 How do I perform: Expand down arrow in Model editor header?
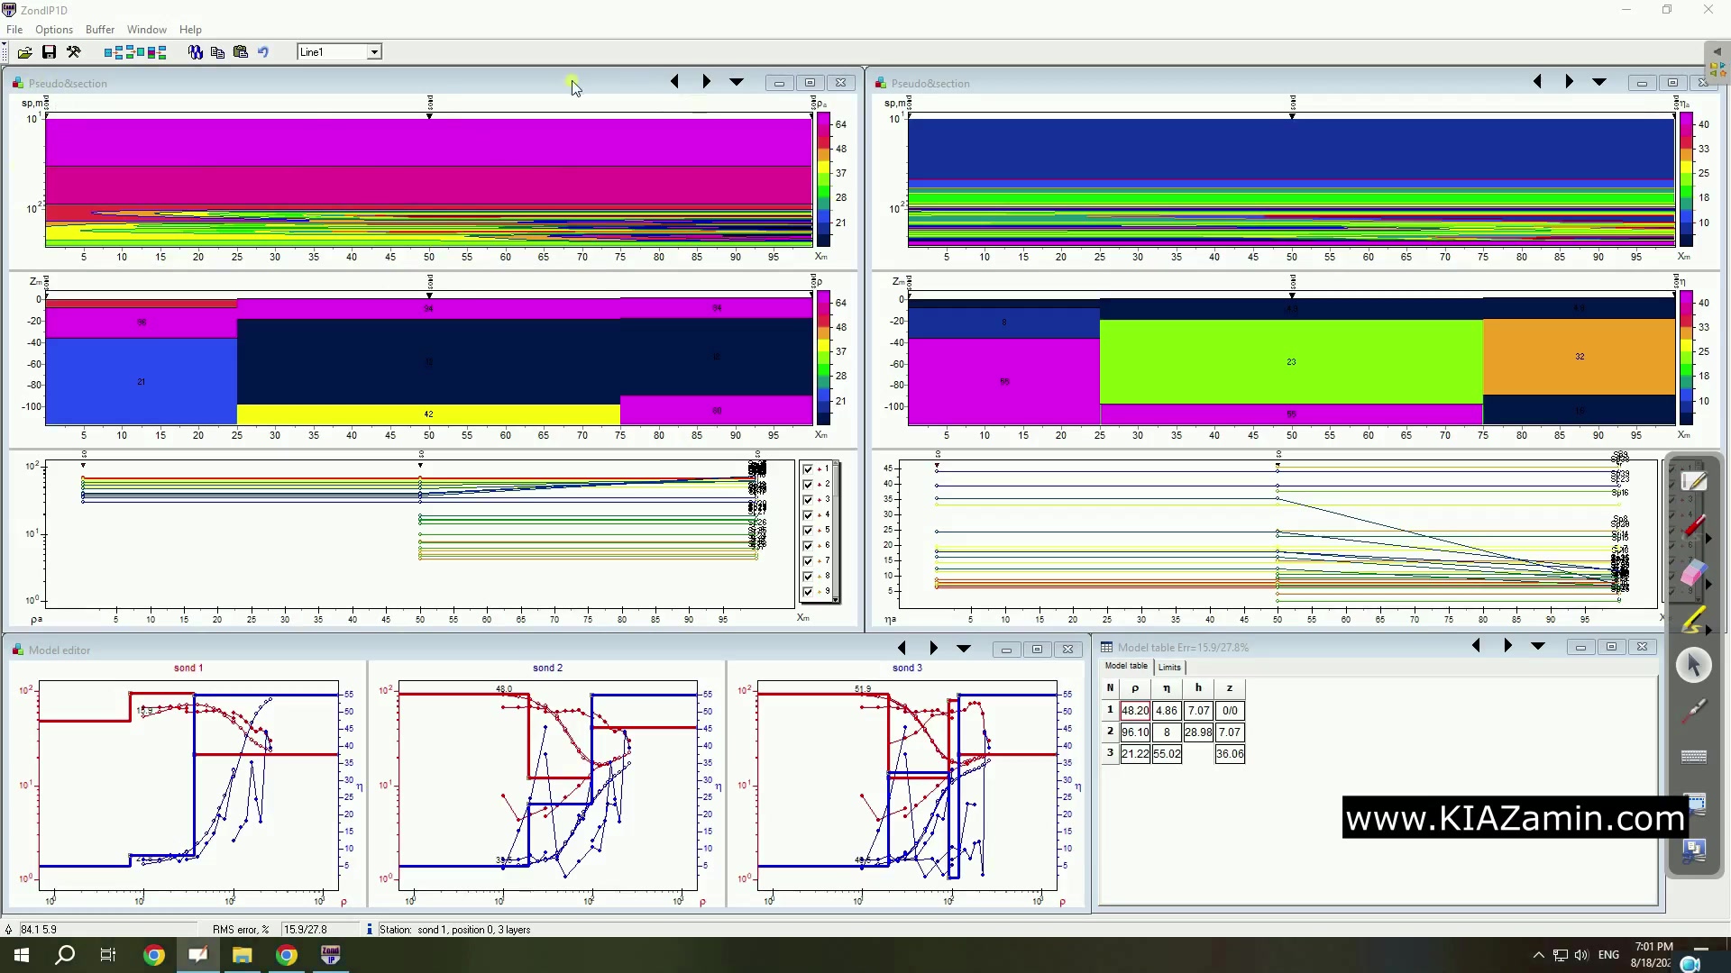963,649
